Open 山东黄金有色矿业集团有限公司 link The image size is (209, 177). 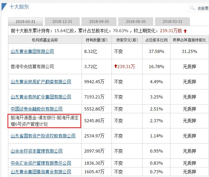(41, 97)
